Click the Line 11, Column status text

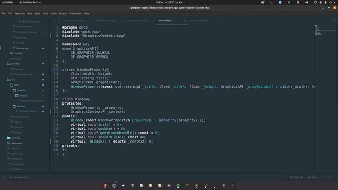pyautogui.click(x=18, y=177)
